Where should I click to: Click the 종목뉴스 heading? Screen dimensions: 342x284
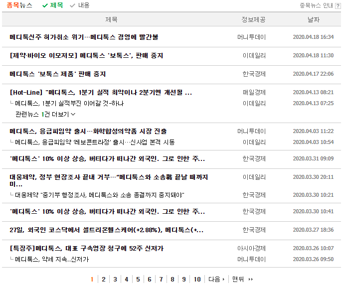(x=19, y=5)
